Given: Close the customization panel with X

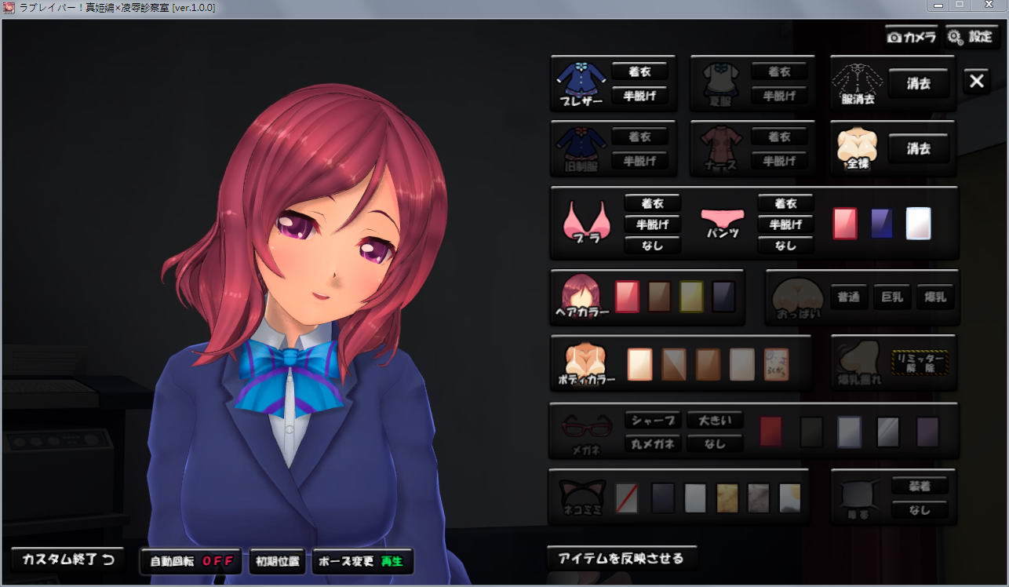Looking at the screenshot, I should click(x=976, y=82).
